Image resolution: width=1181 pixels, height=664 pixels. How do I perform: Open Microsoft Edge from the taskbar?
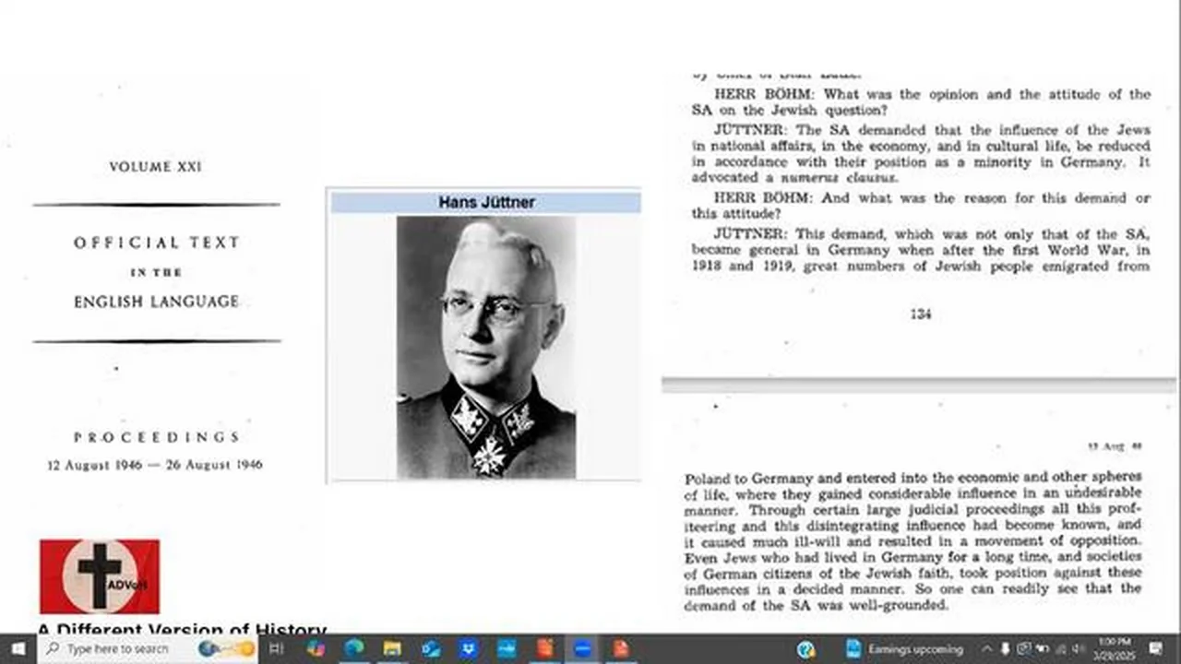click(354, 649)
